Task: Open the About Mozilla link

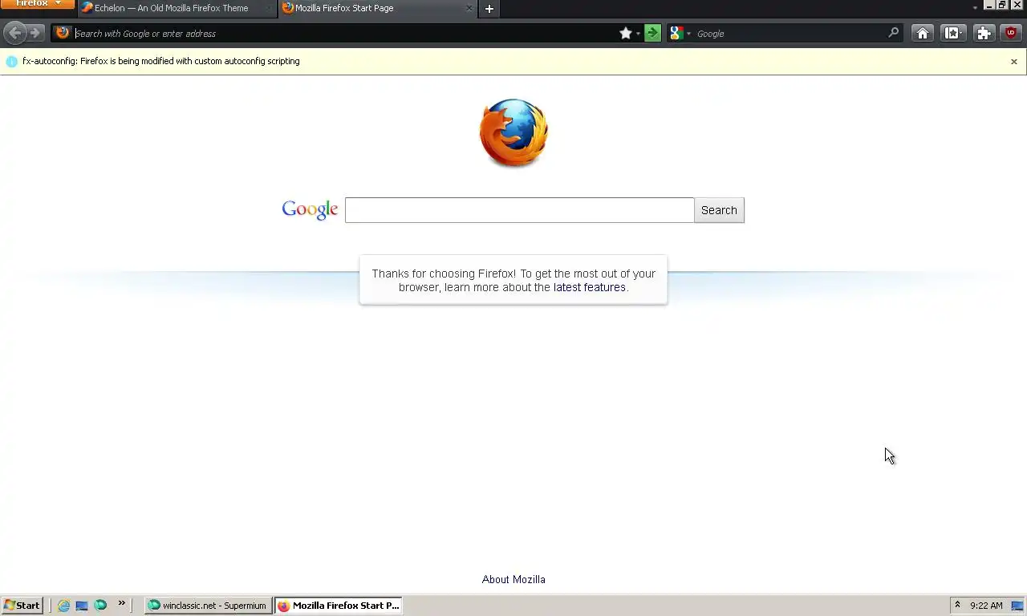Action: (513, 579)
